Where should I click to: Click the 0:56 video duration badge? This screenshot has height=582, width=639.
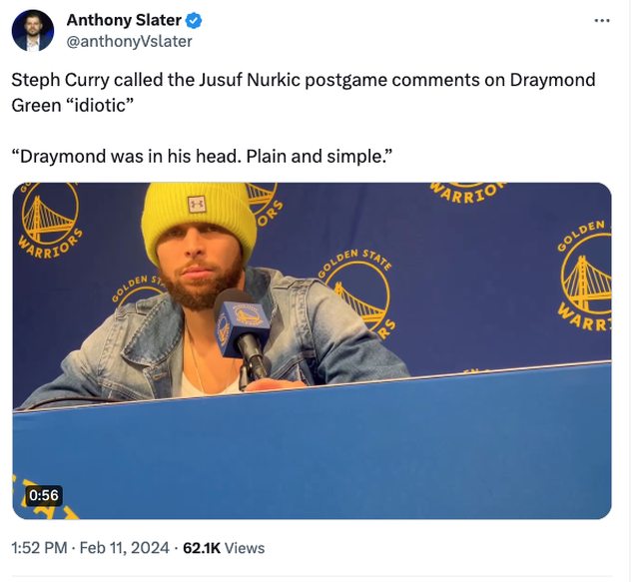44,495
